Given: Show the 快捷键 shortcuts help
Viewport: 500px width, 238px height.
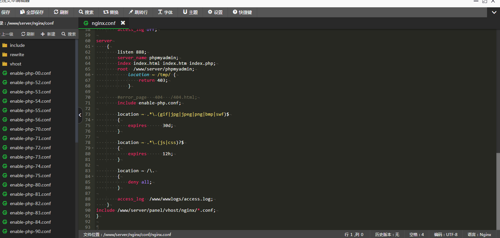Looking at the screenshot, I should click(x=242, y=12).
